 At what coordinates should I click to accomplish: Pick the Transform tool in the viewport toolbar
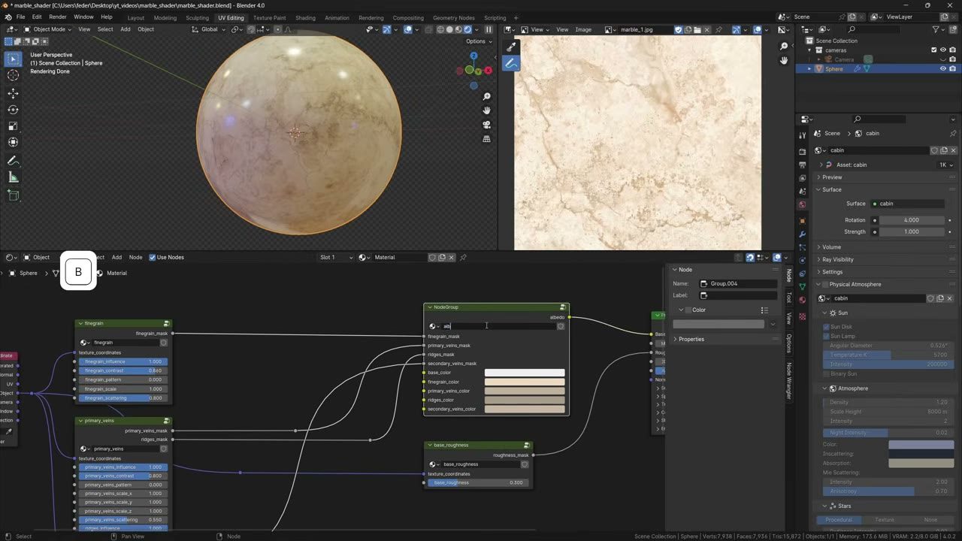(13, 142)
